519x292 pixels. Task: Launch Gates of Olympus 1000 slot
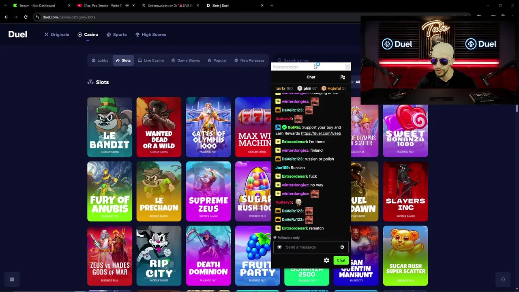208,127
